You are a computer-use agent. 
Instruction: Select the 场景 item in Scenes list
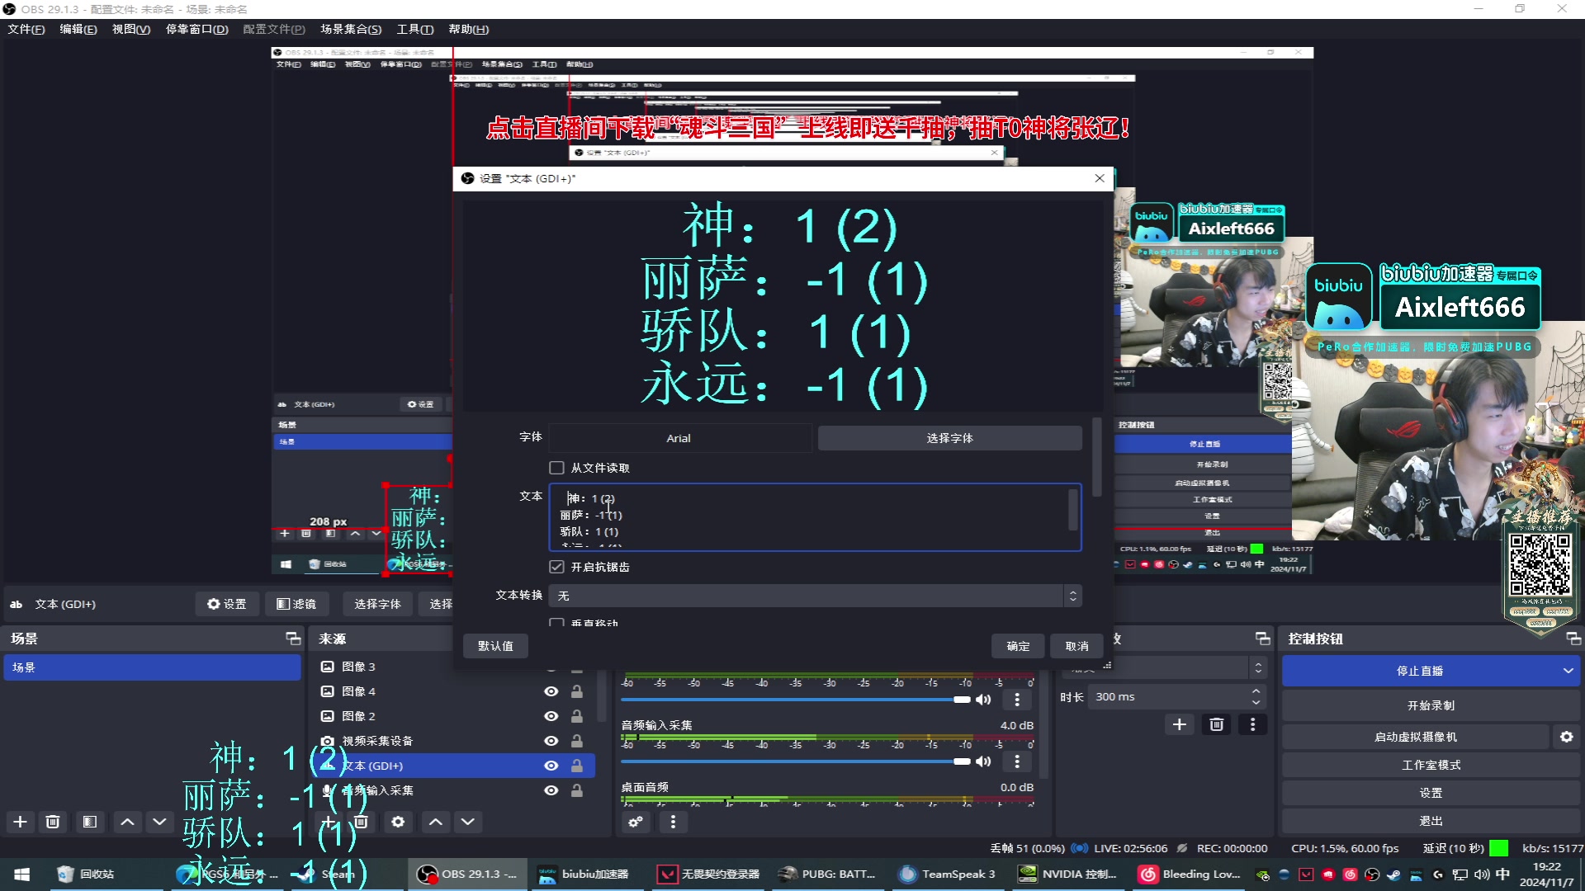click(153, 667)
